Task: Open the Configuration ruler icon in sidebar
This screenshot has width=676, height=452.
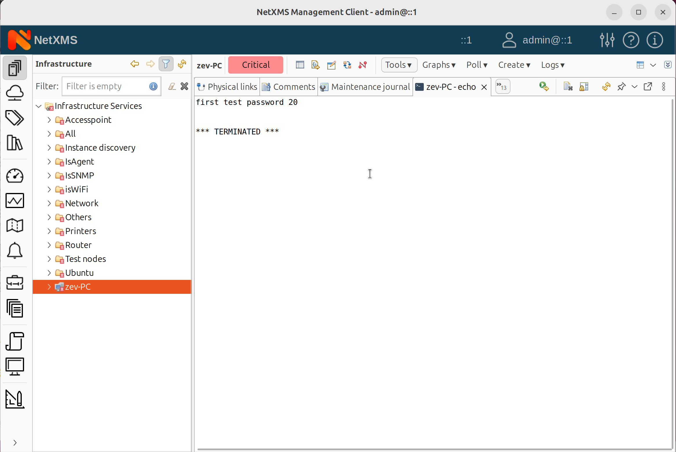Action: tap(15, 399)
